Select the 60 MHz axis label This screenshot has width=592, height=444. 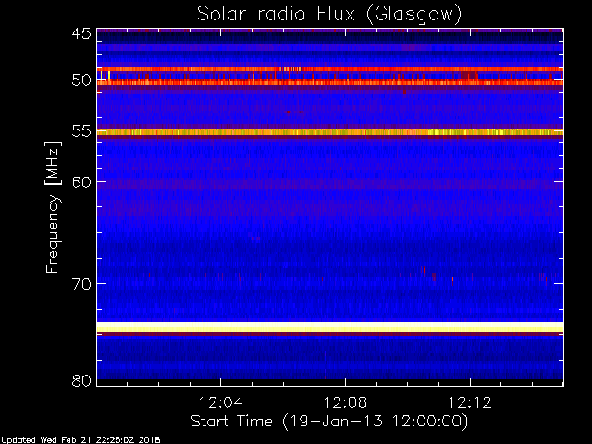click(x=81, y=182)
